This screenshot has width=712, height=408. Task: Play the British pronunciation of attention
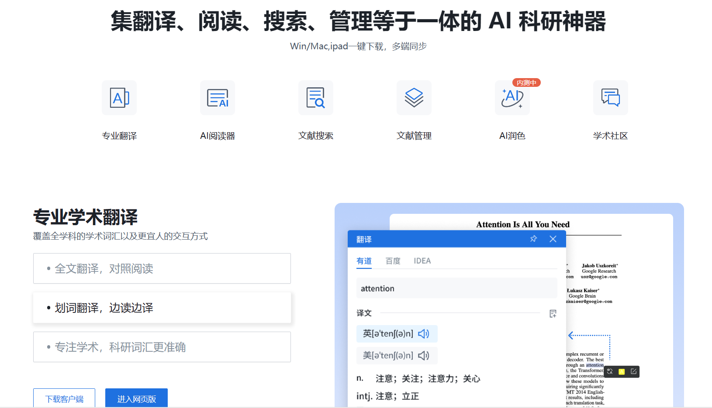tap(423, 333)
